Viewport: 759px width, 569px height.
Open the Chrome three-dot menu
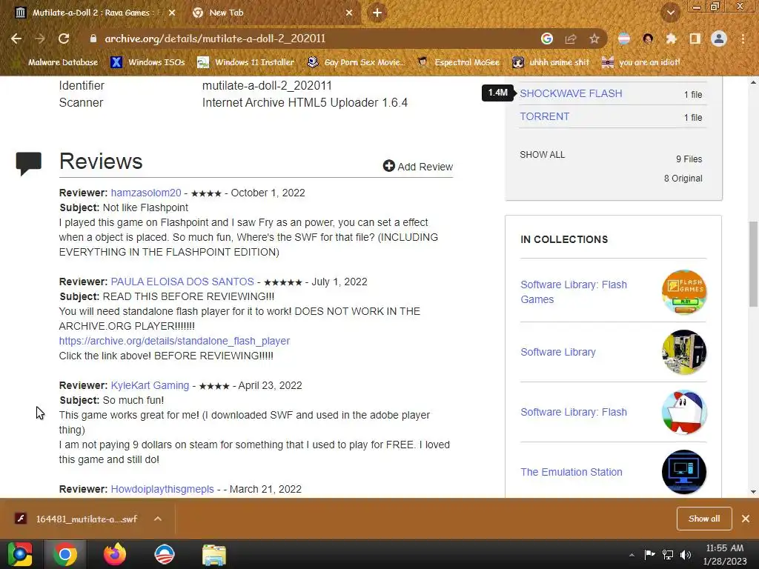743,39
